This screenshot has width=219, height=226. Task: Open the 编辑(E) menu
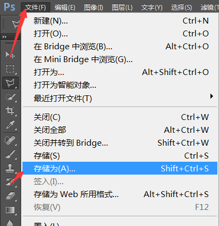click(x=65, y=7)
